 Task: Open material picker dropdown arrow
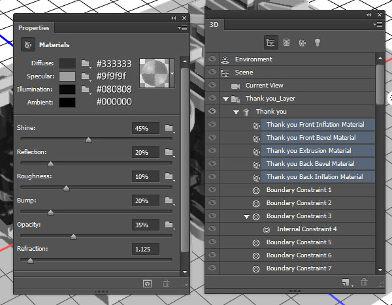(172, 73)
